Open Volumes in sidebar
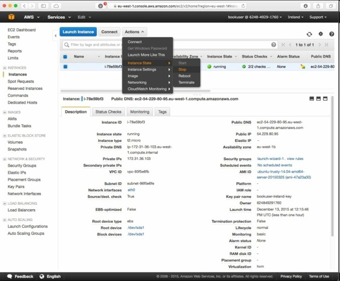The height and width of the screenshot is (281, 340). tap(15, 142)
